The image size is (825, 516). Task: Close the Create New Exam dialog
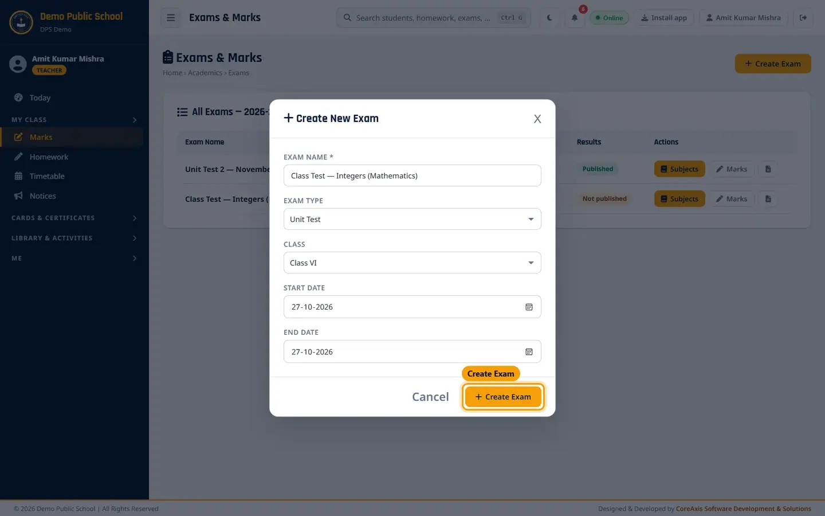[x=537, y=119]
